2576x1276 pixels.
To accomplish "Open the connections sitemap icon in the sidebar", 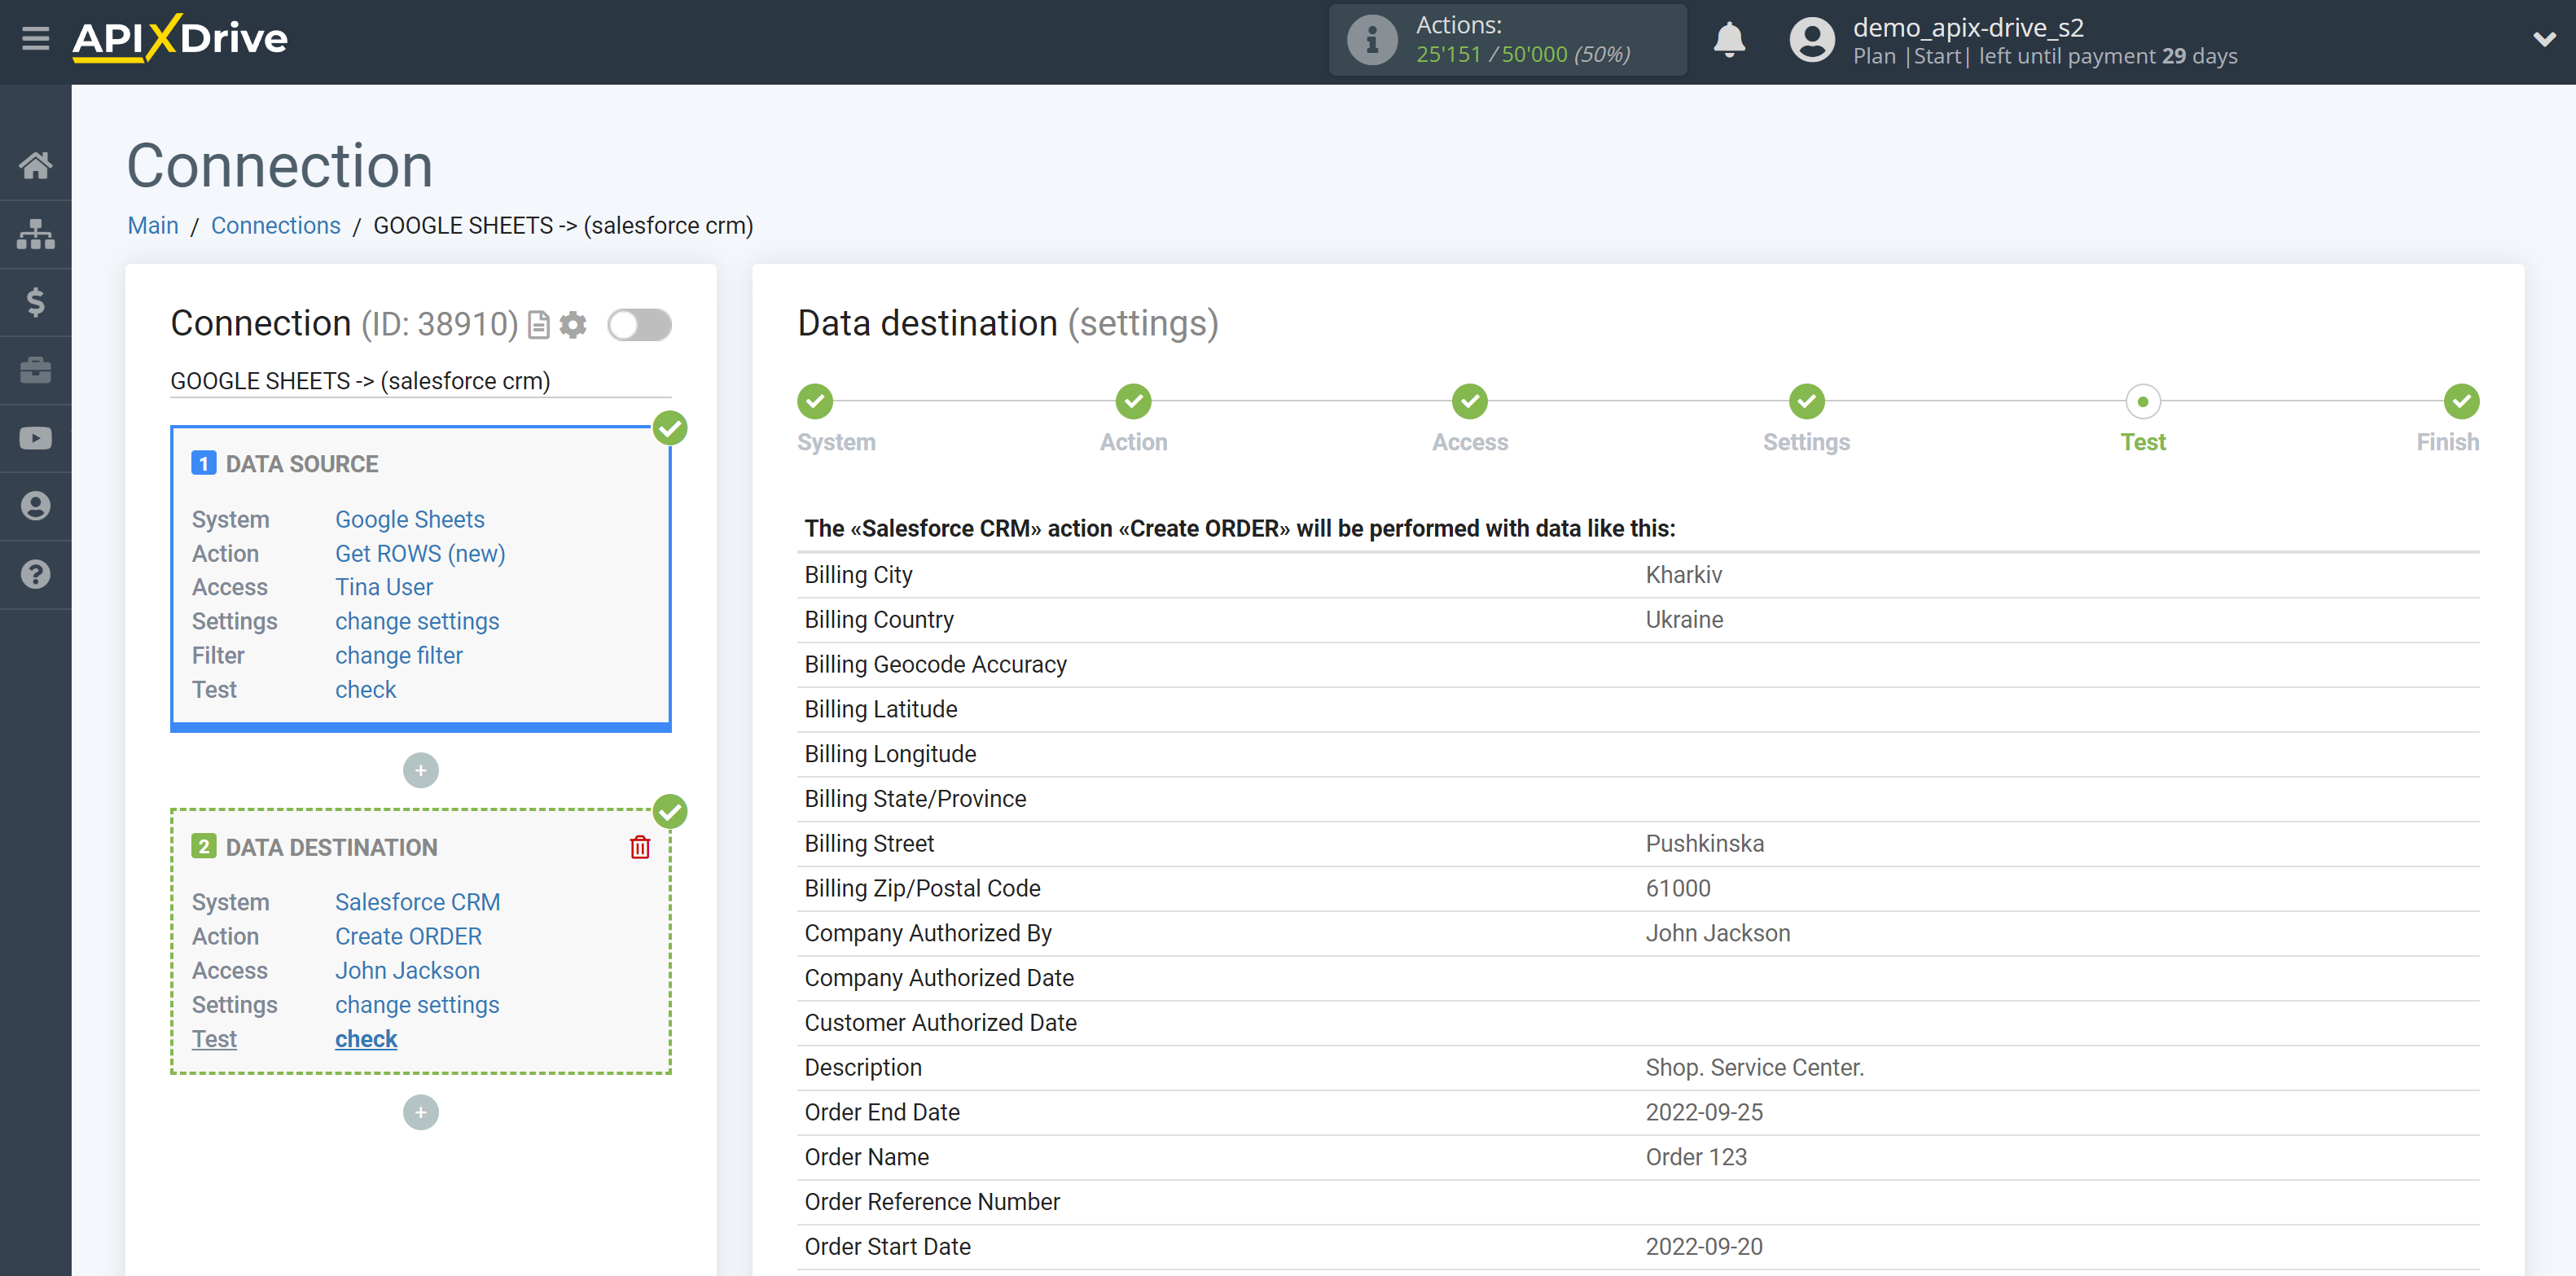I will [36, 234].
